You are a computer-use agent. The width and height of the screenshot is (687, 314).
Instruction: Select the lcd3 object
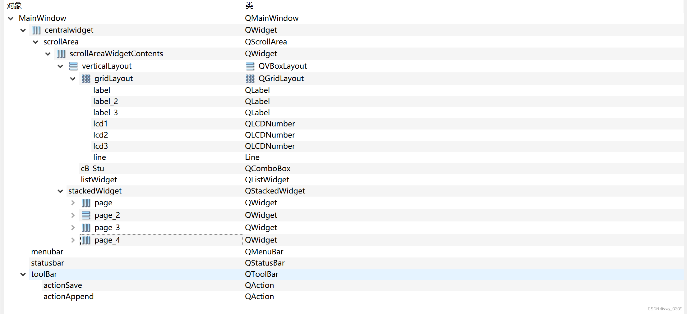click(101, 146)
